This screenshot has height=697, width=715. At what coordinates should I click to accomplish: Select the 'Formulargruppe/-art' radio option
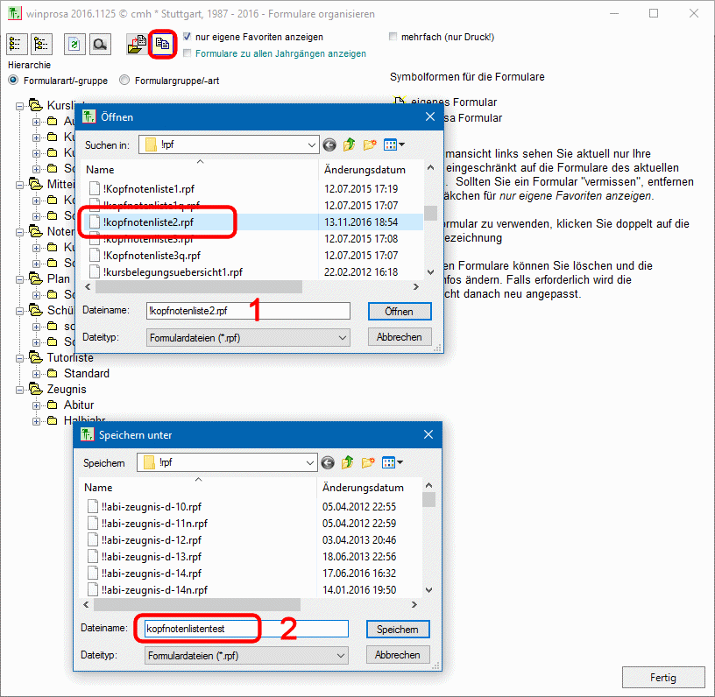pyautogui.click(x=125, y=81)
